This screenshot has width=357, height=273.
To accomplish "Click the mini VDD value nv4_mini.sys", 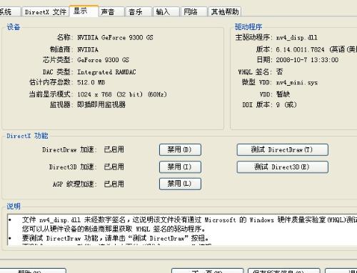I will pyautogui.click(x=297, y=83).
